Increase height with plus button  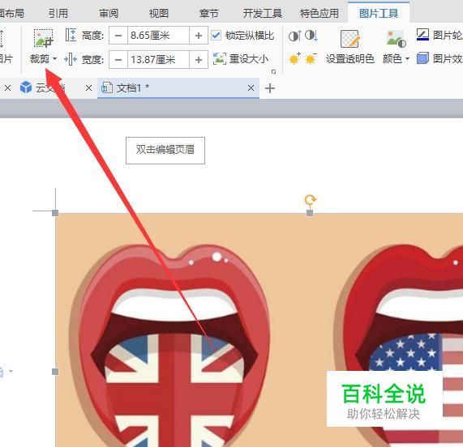tap(199, 36)
